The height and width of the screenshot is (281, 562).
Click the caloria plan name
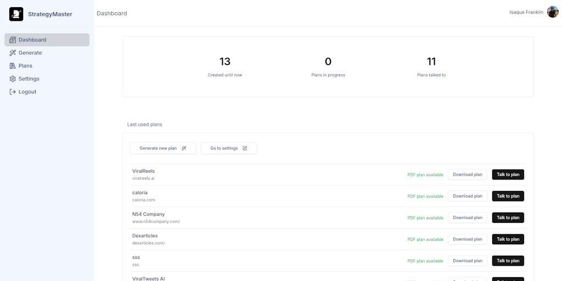click(x=140, y=193)
